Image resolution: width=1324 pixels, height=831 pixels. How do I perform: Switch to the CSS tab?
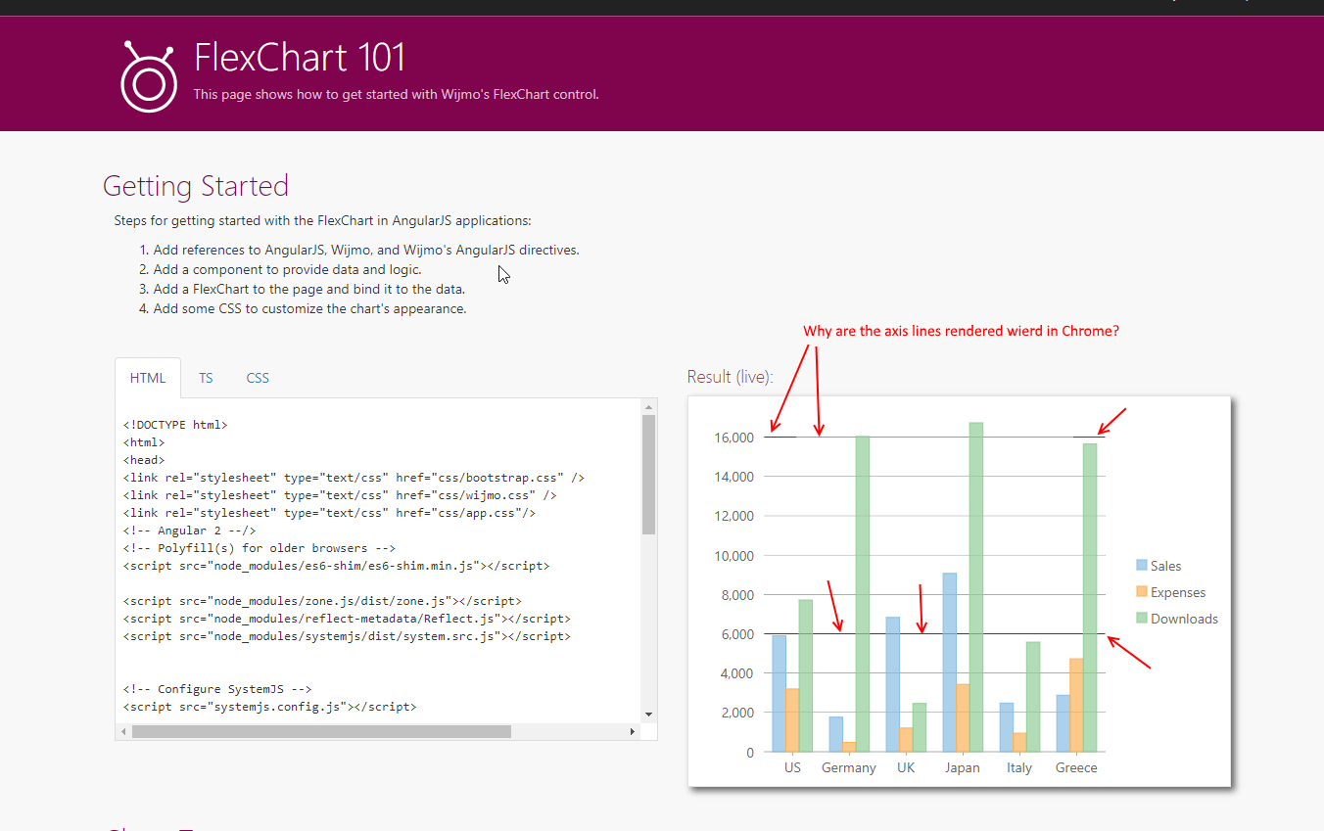point(258,377)
